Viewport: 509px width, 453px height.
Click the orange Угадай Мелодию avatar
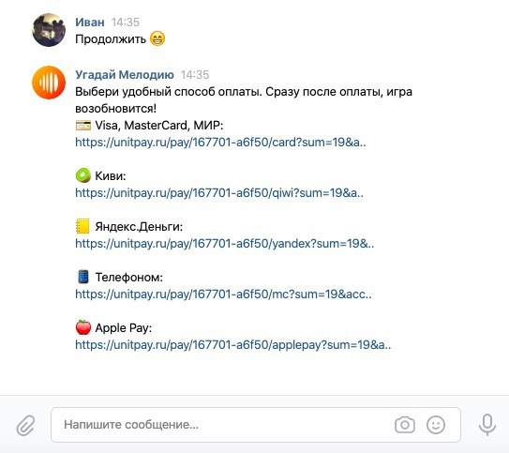(x=49, y=83)
